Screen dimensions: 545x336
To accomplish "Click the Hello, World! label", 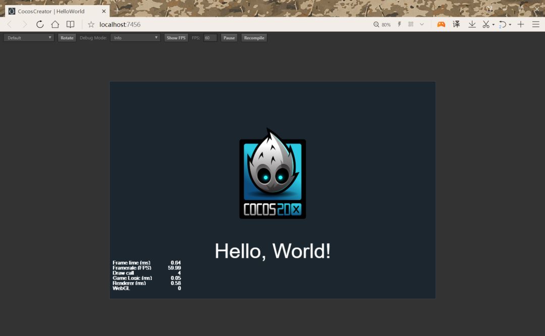I will pos(272,251).
